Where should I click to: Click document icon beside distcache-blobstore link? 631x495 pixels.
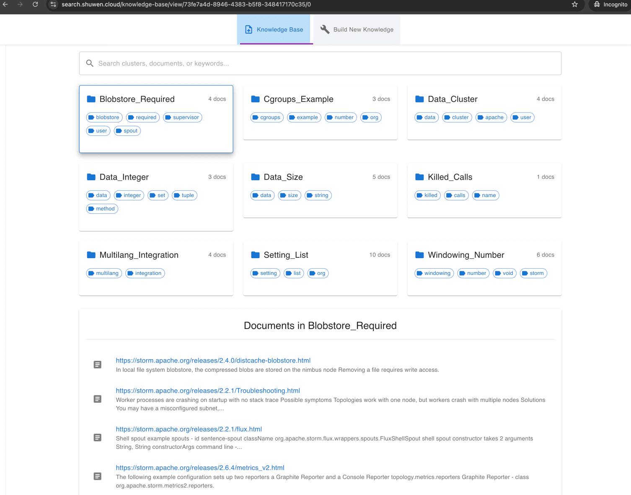[x=98, y=365]
